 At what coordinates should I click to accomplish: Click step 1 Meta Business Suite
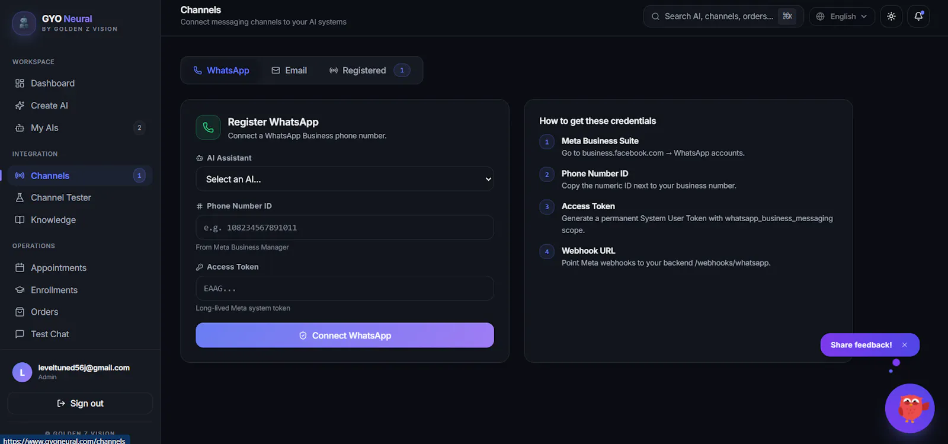coord(600,141)
